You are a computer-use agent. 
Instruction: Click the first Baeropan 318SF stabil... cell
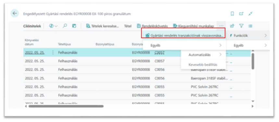(209, 70)
